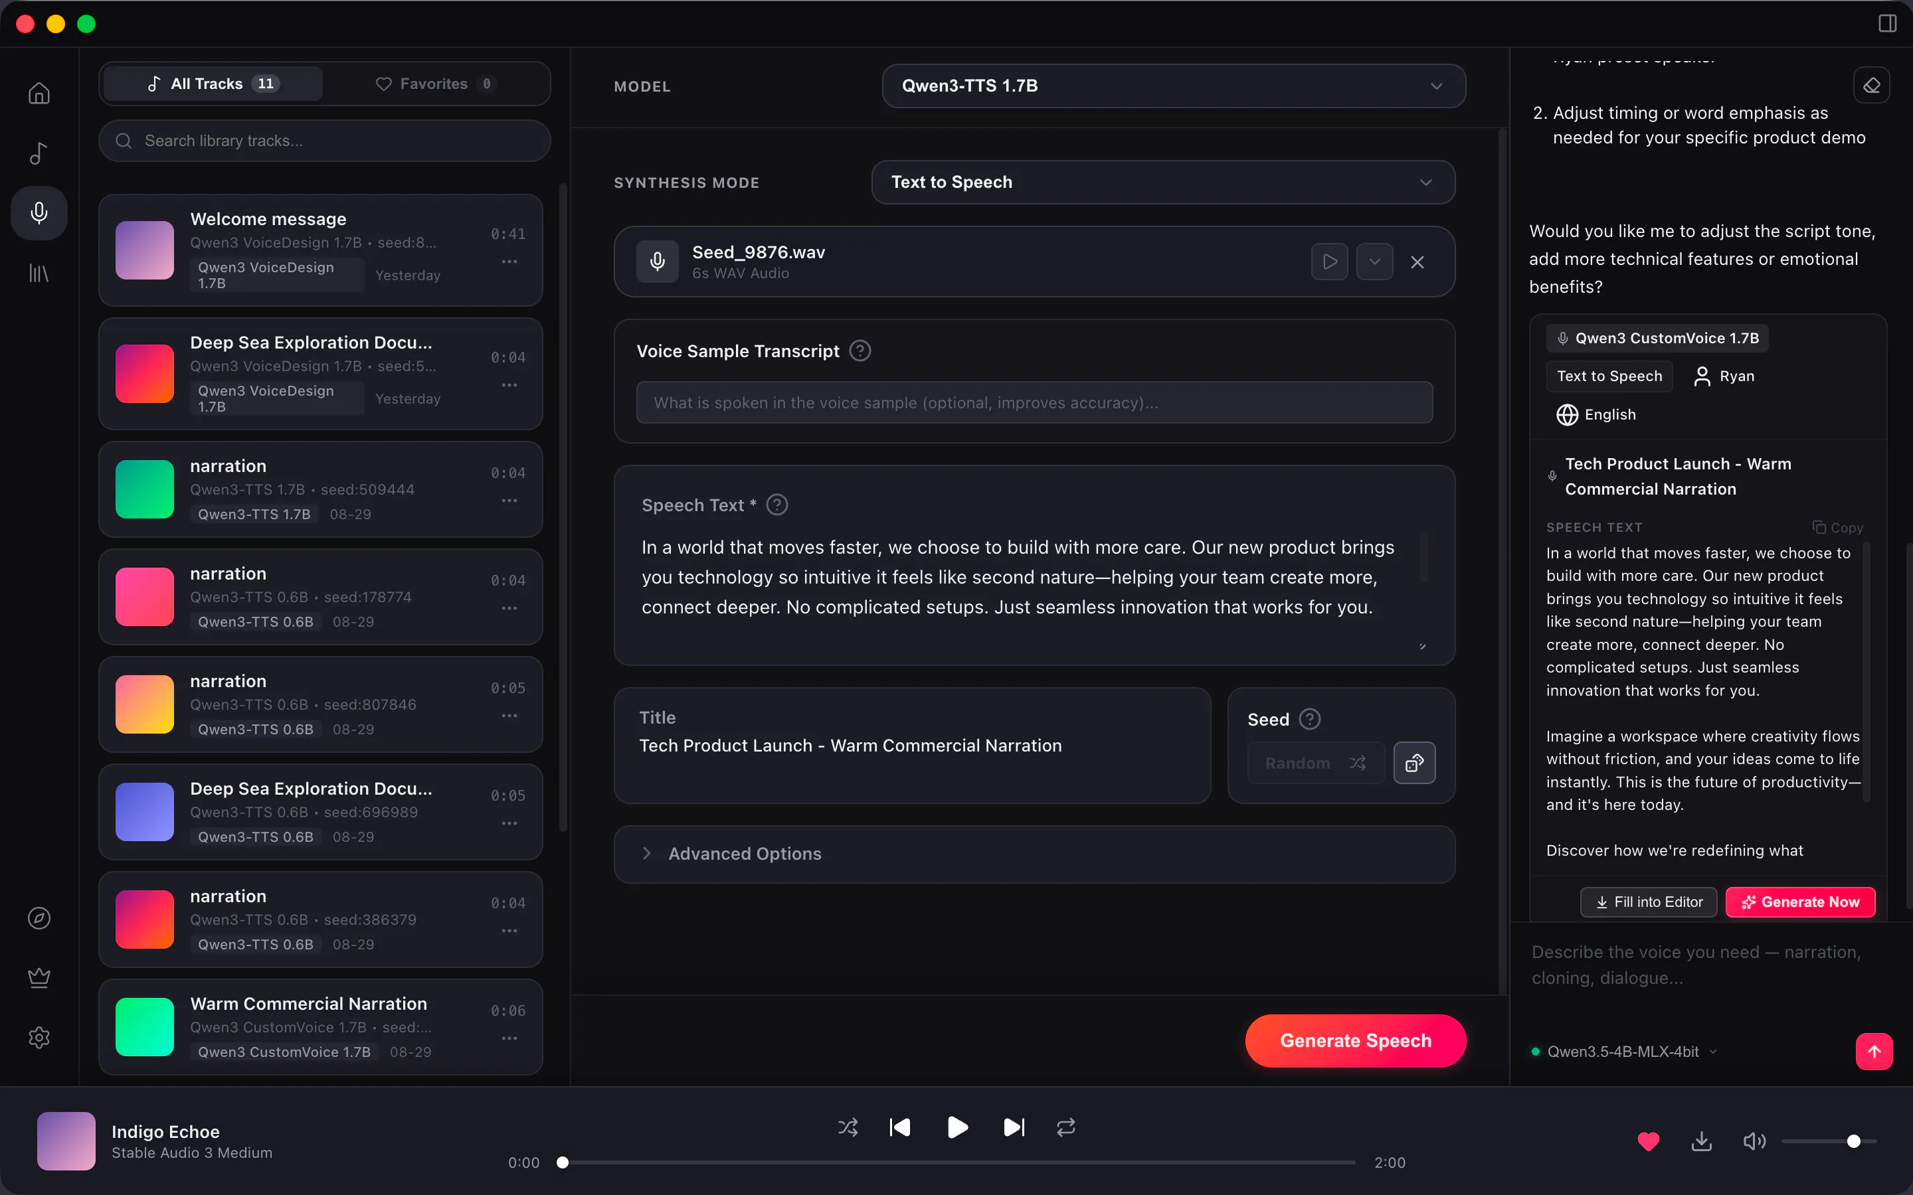The width and height of the screenshot is (1913, 1195).
Task: Click Generate Now in chat panel
Action: tap(1800, 902)
